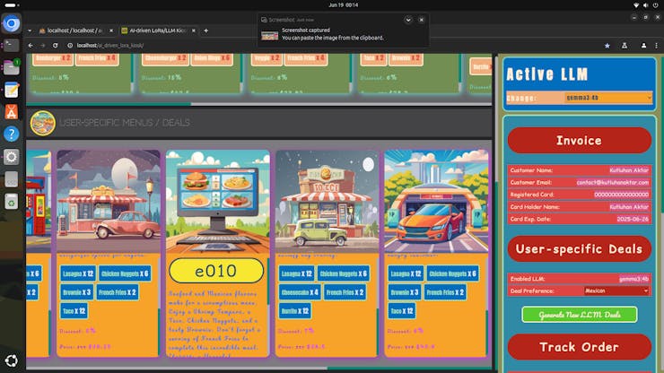This screenshot has width=664, height=373.
Task: Open the Deal Preference dropdown
Action: coord(616,291)
